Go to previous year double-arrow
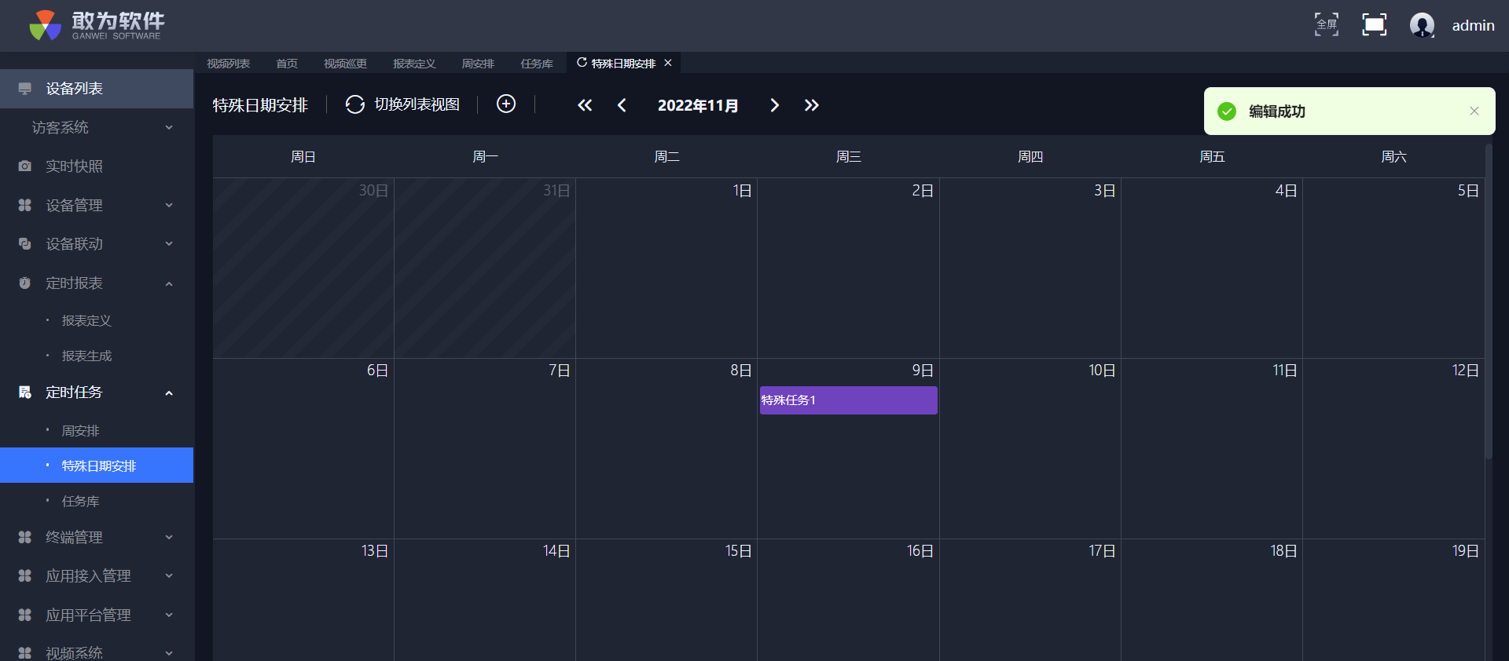Screen dimensions: 1509x661 pyautogui.click(x=585, y=105)
